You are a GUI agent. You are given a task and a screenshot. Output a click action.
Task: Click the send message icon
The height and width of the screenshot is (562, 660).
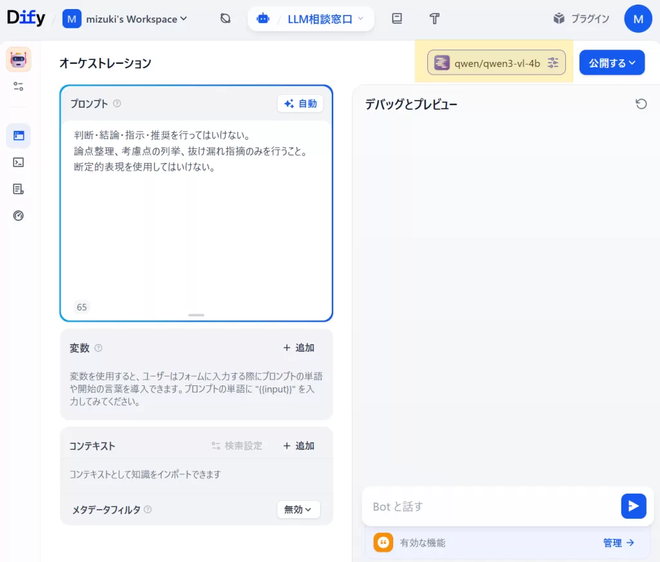point(634,506)
